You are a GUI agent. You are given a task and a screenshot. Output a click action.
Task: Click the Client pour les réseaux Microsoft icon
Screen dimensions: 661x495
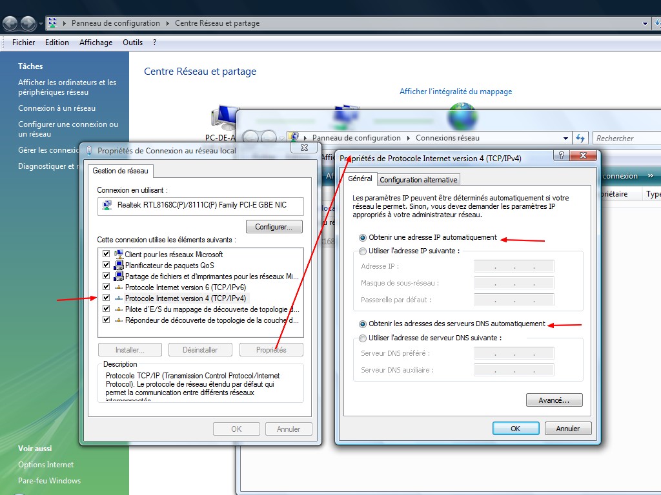[119, 255]
